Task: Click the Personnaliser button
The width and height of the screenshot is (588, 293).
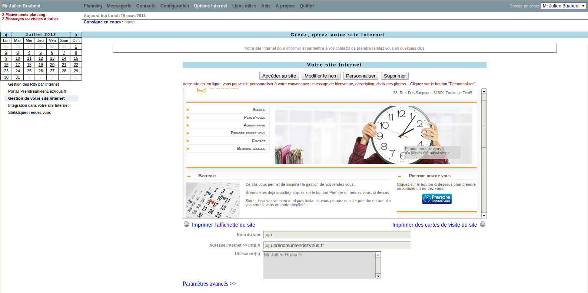Action: (x=361, y=76)
